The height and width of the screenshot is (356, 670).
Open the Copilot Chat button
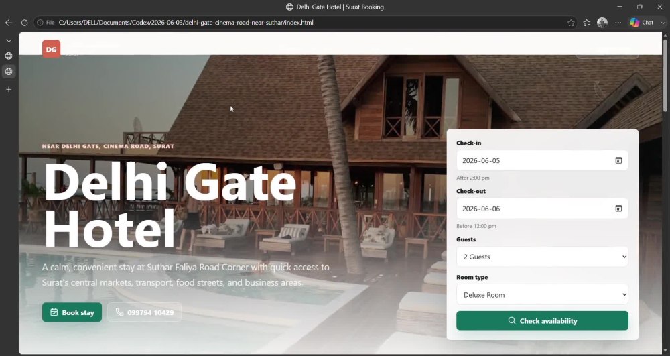click(641, 23)
